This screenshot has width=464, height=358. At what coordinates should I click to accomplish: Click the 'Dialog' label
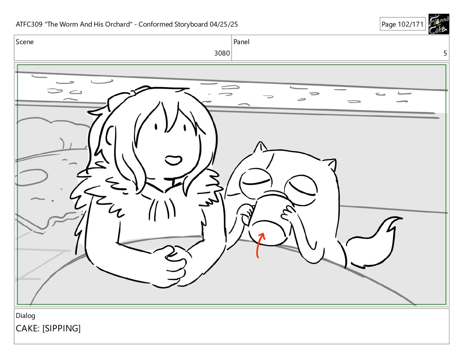[x=25, y=316]
